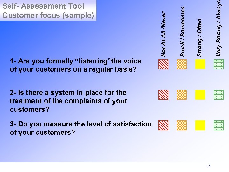Click the 'Strong / Often' column header
Viewport: 229px width, 172px height.
click(199, 37)
